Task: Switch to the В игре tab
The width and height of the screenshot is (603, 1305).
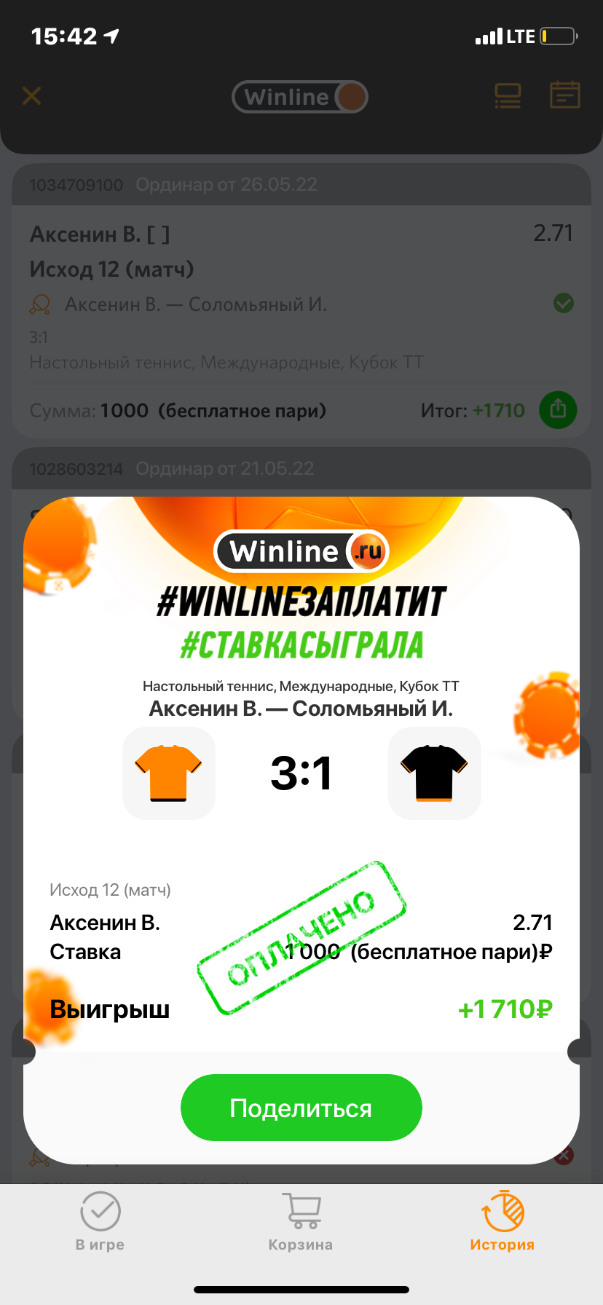Action: point(100,1221)
